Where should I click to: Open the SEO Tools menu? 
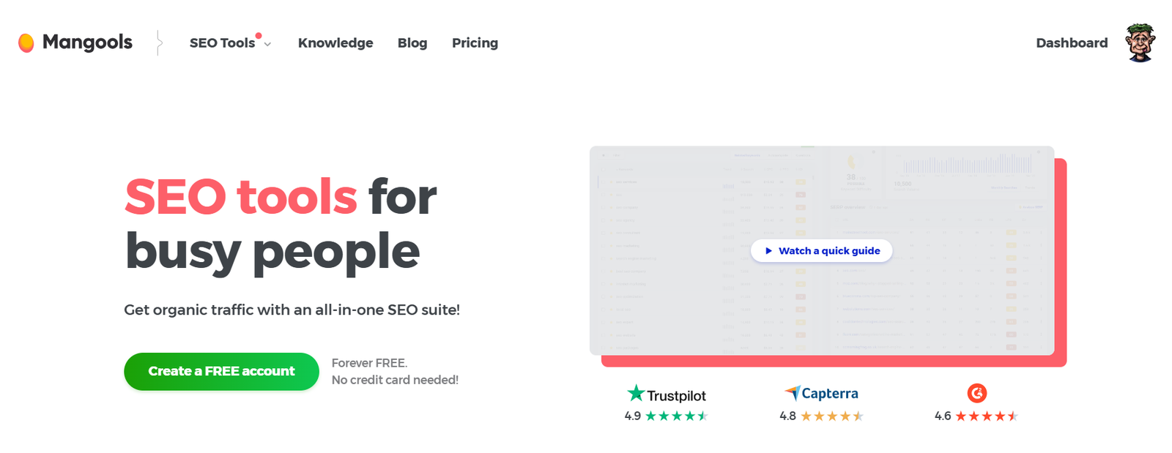tap(222, 43)
